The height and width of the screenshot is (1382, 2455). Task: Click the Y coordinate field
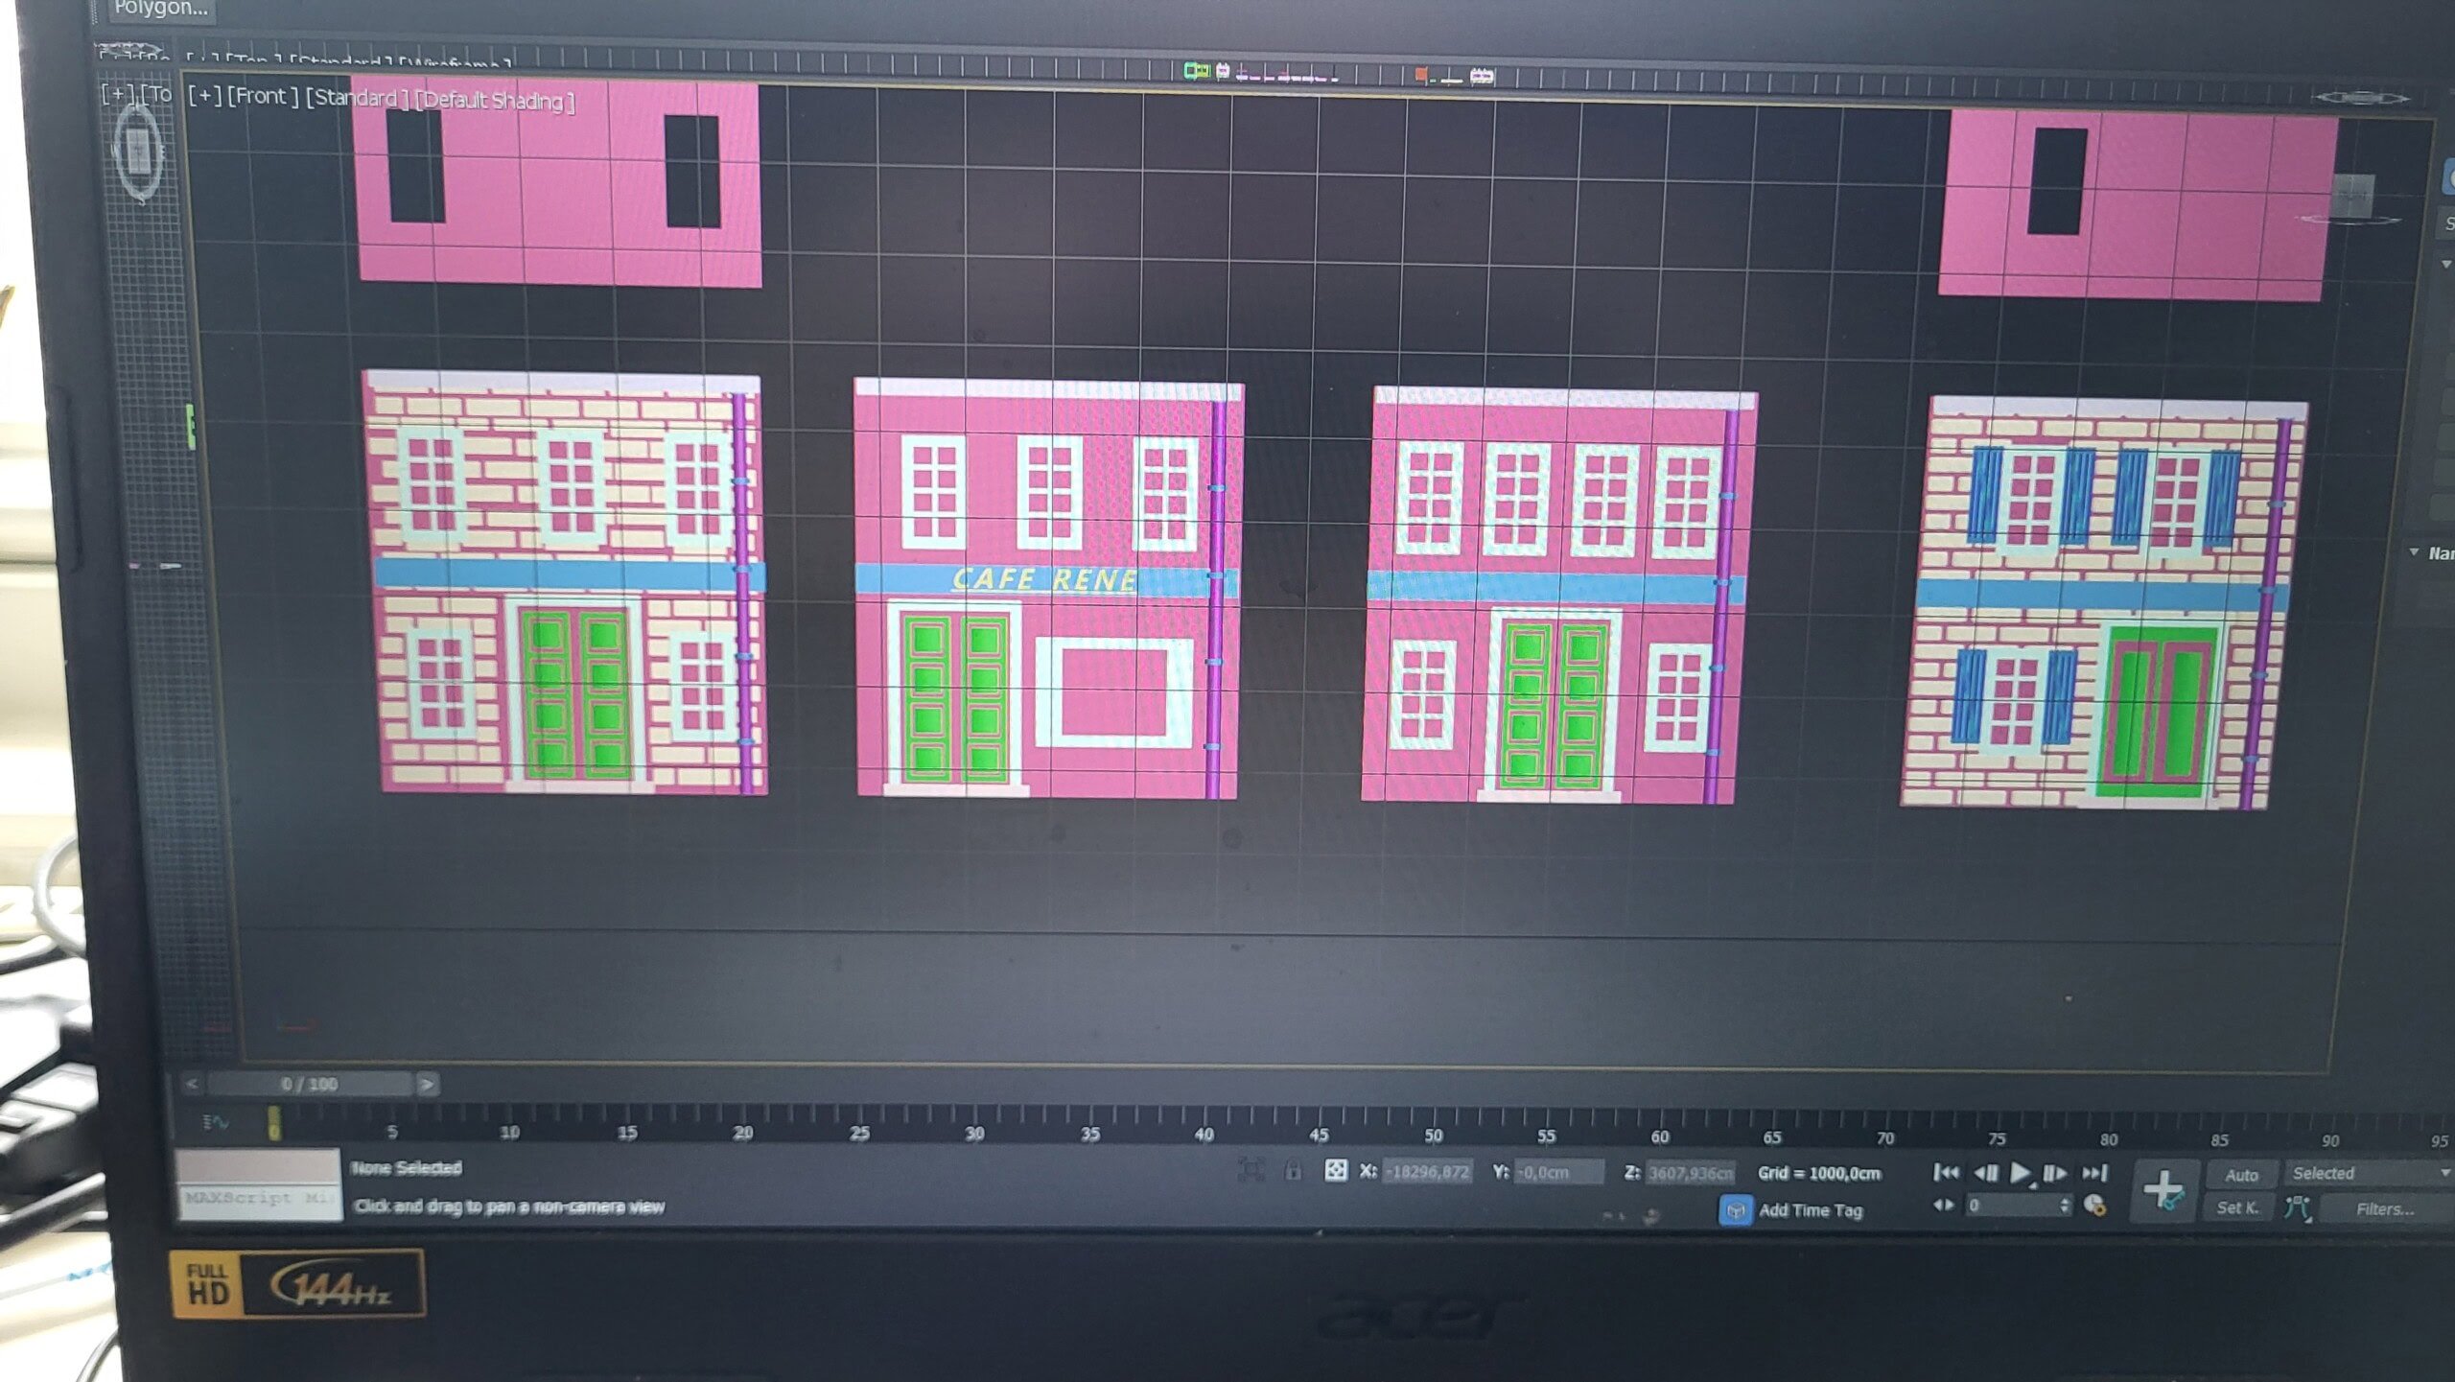[1558, 1172]
